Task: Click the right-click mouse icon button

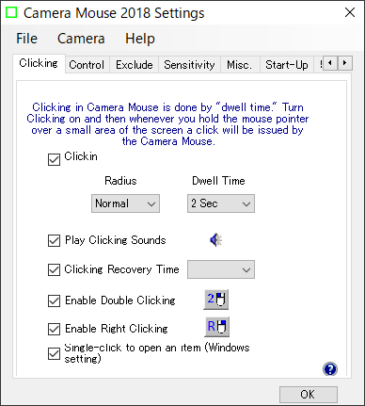Action: [216, 327]
